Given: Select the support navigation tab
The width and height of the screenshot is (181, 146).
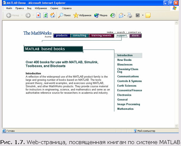Looking at the screenshot, I should (122, 35).
